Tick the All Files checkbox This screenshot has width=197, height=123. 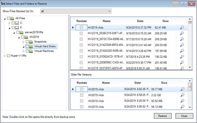[x=9, y=18]
